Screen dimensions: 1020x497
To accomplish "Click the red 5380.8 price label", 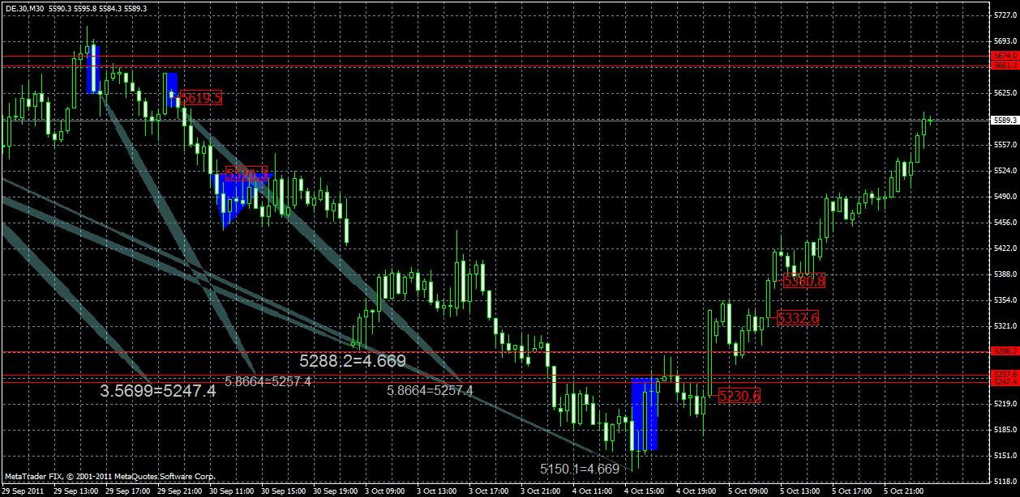I will click(x=804, y=281).
